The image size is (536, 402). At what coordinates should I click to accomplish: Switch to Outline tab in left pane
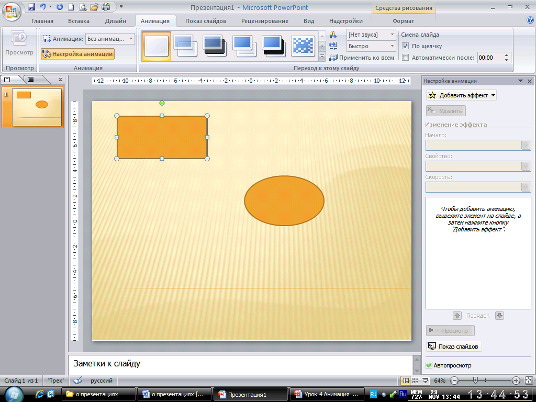31,80
